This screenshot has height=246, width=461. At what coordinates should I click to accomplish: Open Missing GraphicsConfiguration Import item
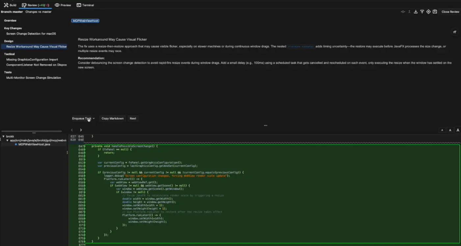32,60
